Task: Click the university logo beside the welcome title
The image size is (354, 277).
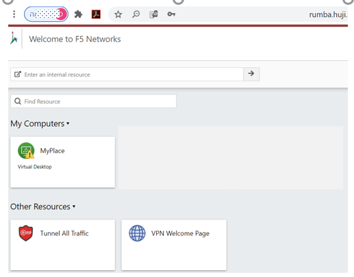Action: point(14,38)
